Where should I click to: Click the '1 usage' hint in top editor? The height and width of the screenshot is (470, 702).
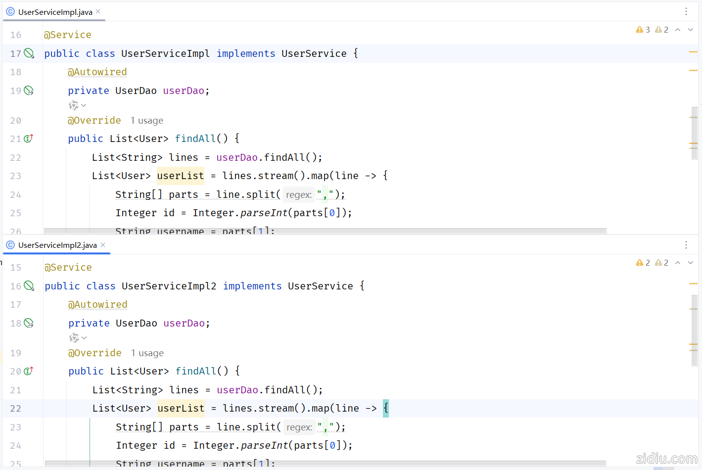(147, 121)
